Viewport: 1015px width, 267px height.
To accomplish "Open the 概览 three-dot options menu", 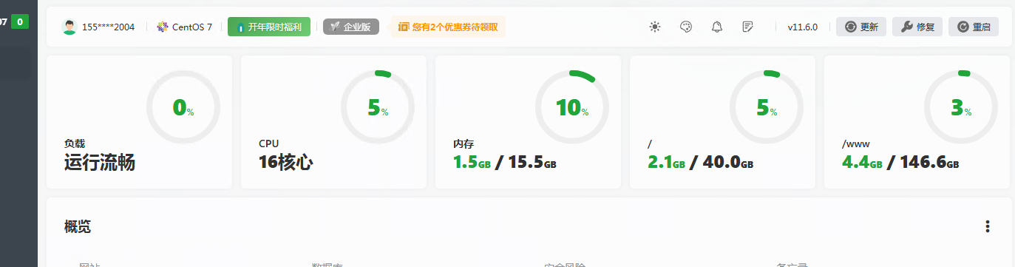I will [987, 226].
